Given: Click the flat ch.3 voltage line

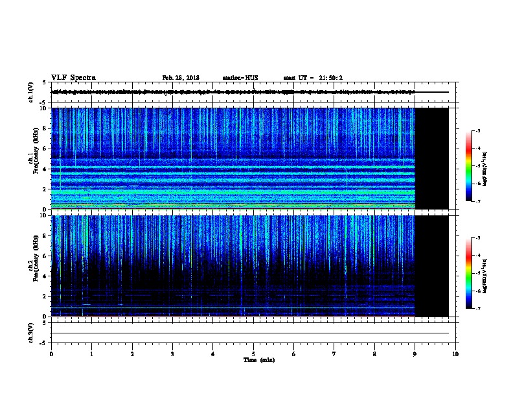Looking at the screenshot, I should [250, 333].
